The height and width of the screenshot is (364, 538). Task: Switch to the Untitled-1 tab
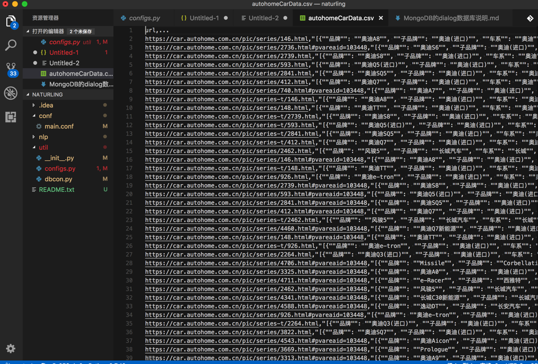pos(204,18)
